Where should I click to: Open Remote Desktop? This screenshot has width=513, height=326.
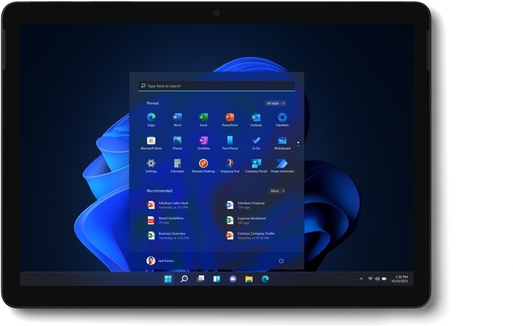coord(203,166)
